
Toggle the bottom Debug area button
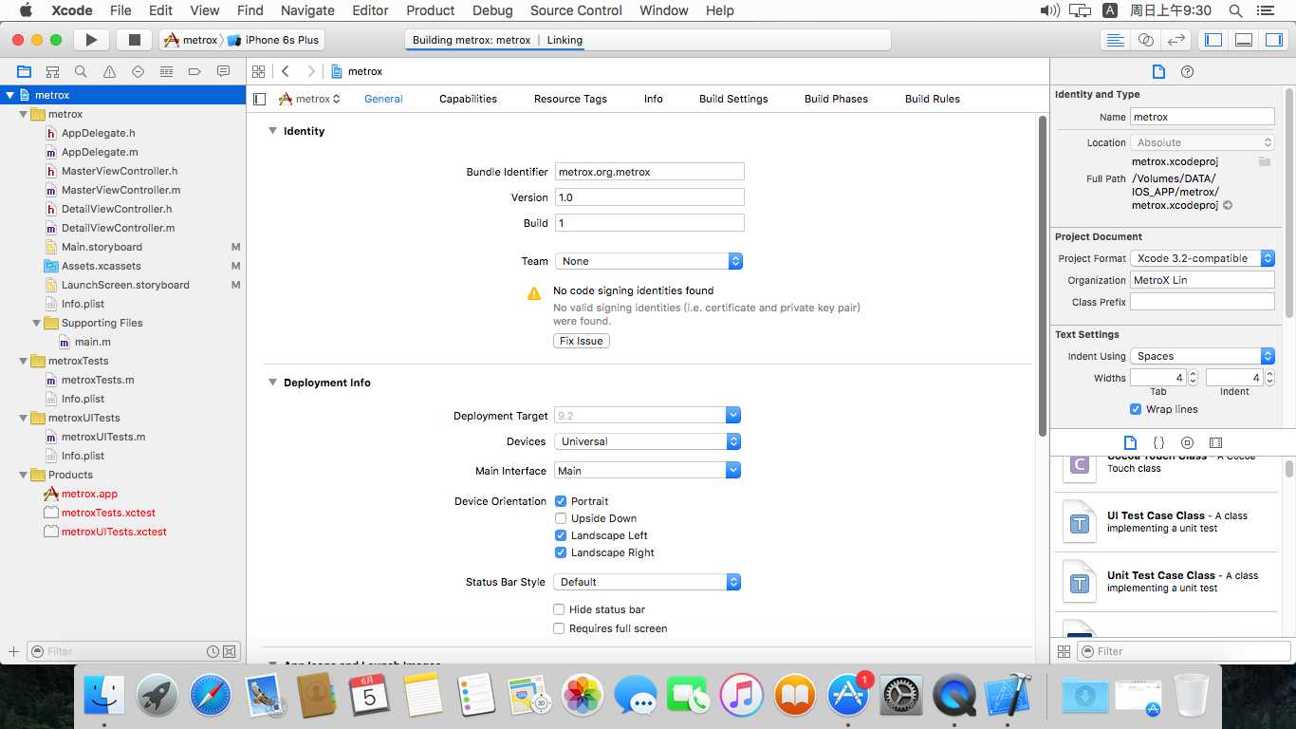pos(1244,40)
